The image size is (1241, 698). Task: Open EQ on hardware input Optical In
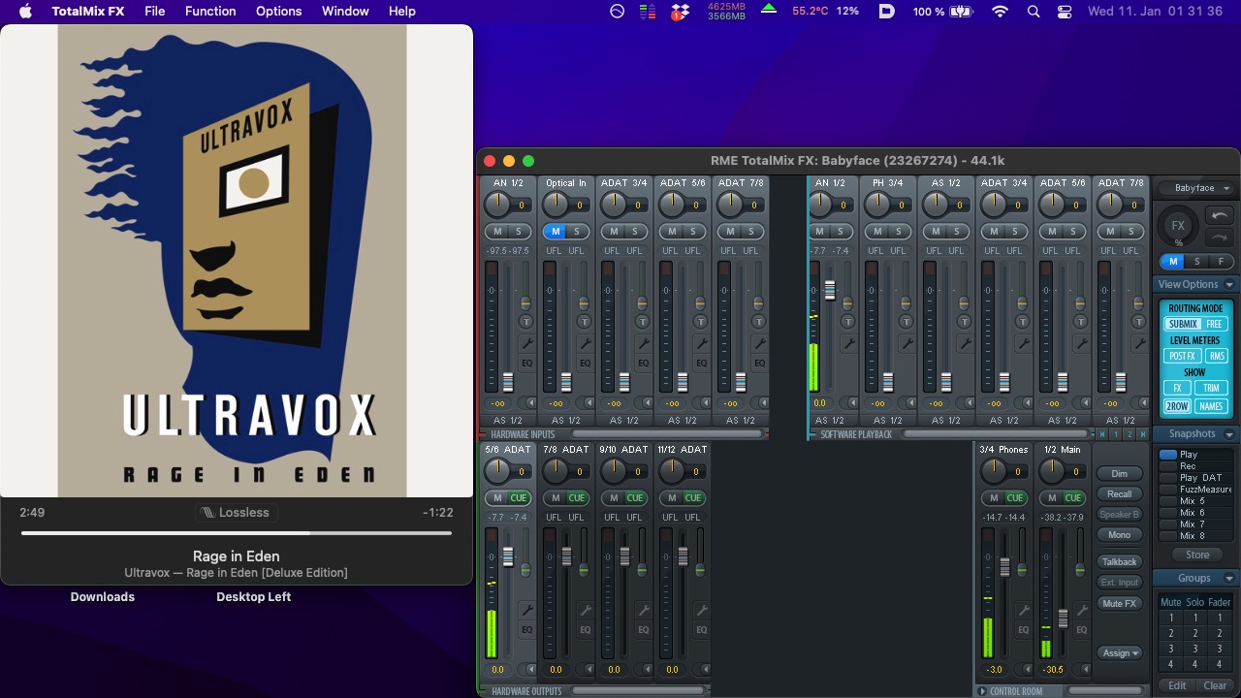(x=585, y=364)
